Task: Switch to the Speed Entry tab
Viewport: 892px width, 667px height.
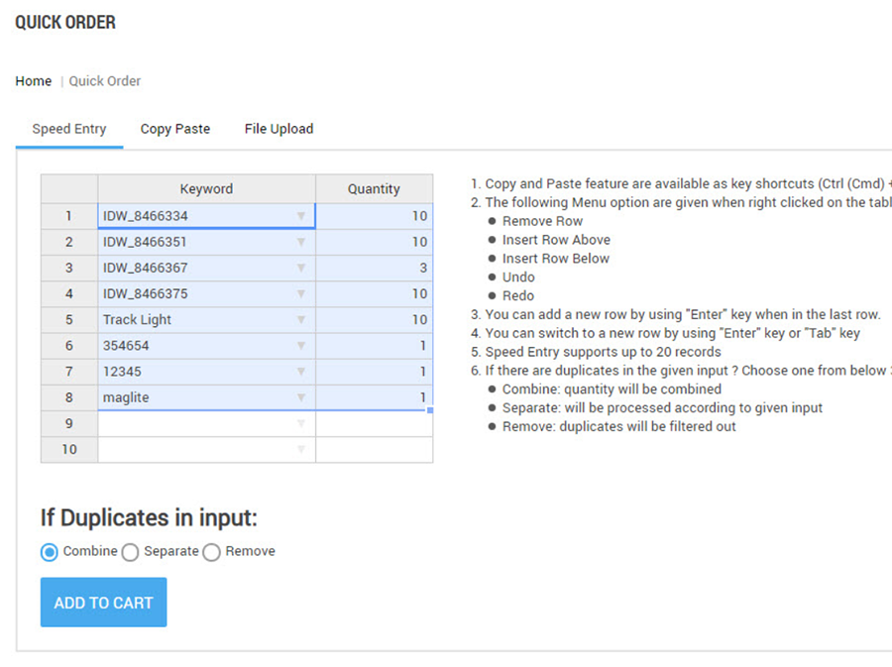Action: click(x=68, y=129)
